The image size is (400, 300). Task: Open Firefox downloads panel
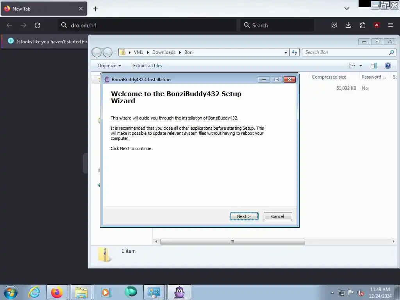click(x=348, y=25)
